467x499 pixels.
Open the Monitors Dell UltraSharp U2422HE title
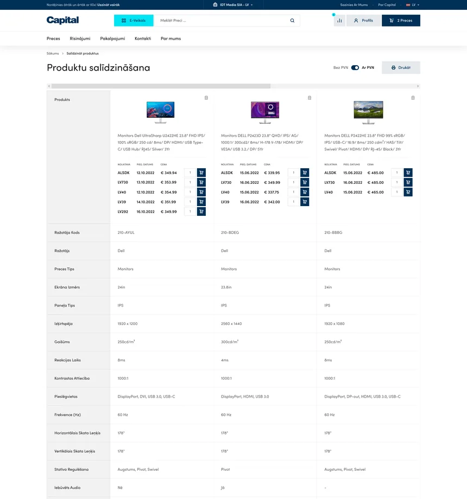pyautogui.click(x=161, y=142)
